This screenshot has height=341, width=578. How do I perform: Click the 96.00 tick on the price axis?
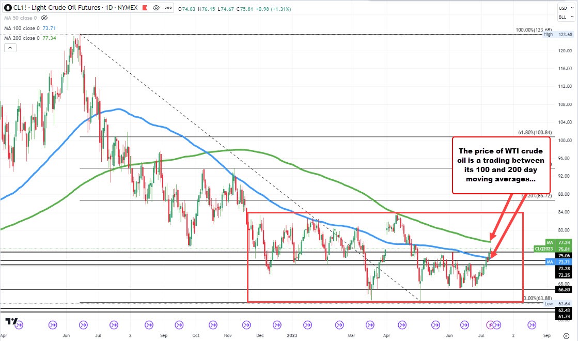[565, 158]
